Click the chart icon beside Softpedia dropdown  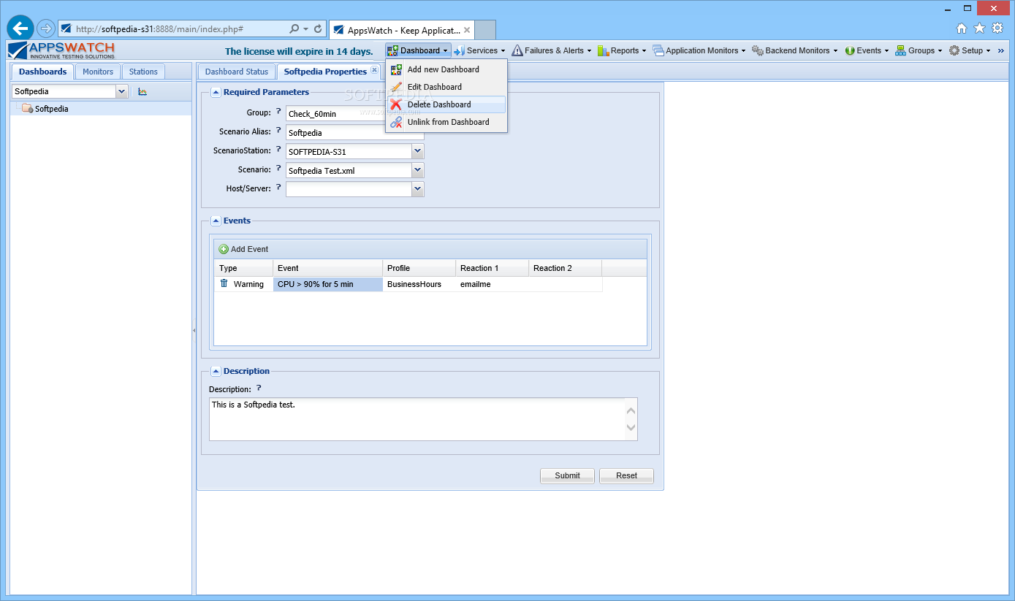click(142, 91)
